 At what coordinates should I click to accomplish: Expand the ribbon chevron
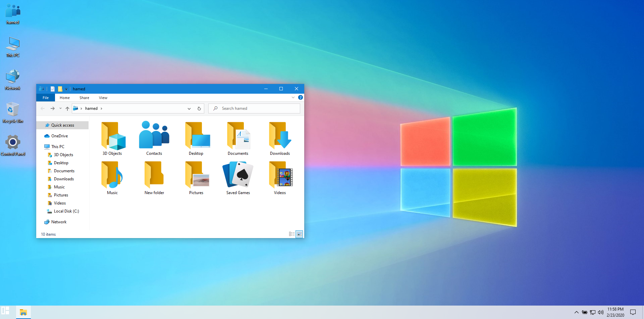tap(293, 97)
